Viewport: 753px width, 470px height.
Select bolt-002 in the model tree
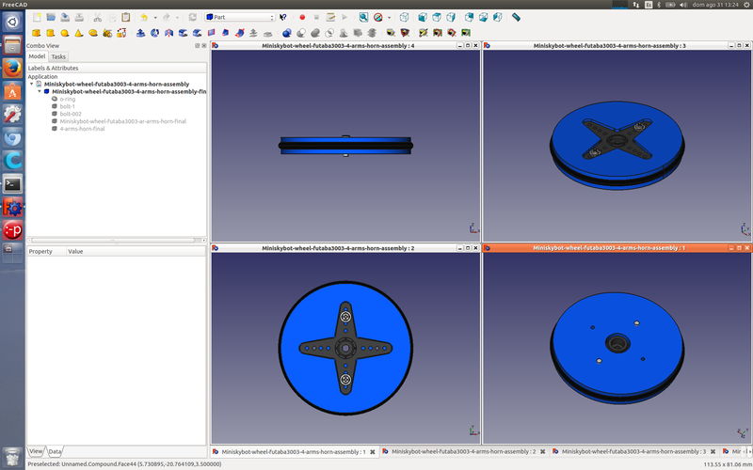(x=71, y=114)
